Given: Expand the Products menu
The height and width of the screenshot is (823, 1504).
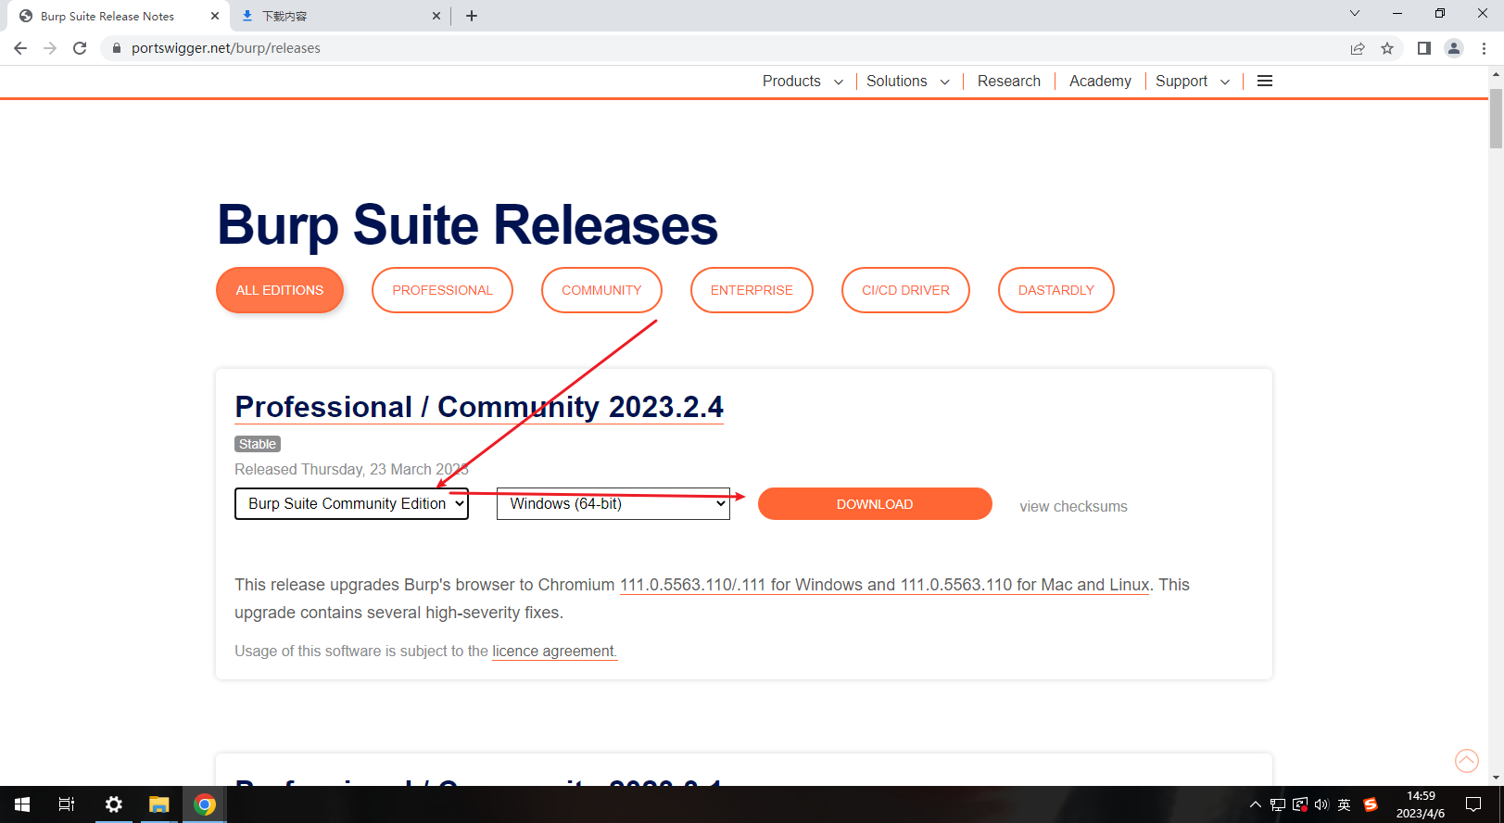Looking at the screenshot, I should tap(803, 81).
